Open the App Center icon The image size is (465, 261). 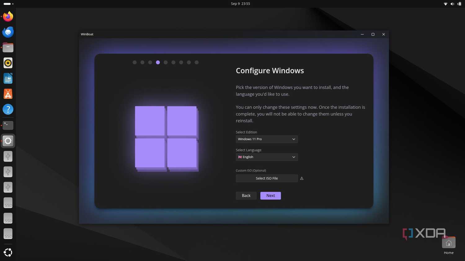(x=8, y=94)
